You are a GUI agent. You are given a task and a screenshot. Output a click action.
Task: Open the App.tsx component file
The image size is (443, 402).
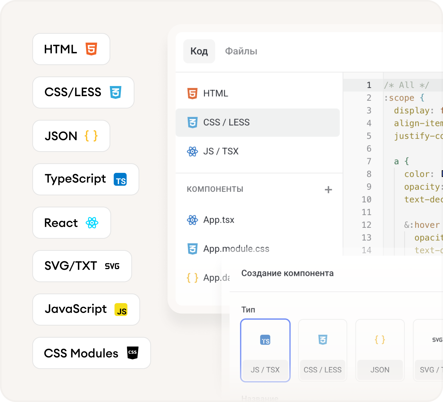(x=258, y=220)
